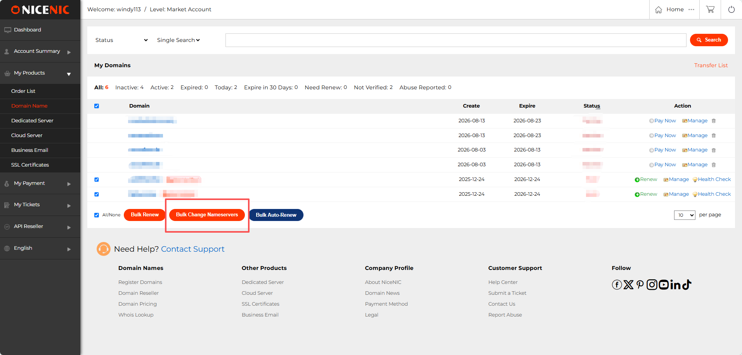The image size is (742, 355).
Task: Click the NiceNIC logo
Action: [40, 10]
